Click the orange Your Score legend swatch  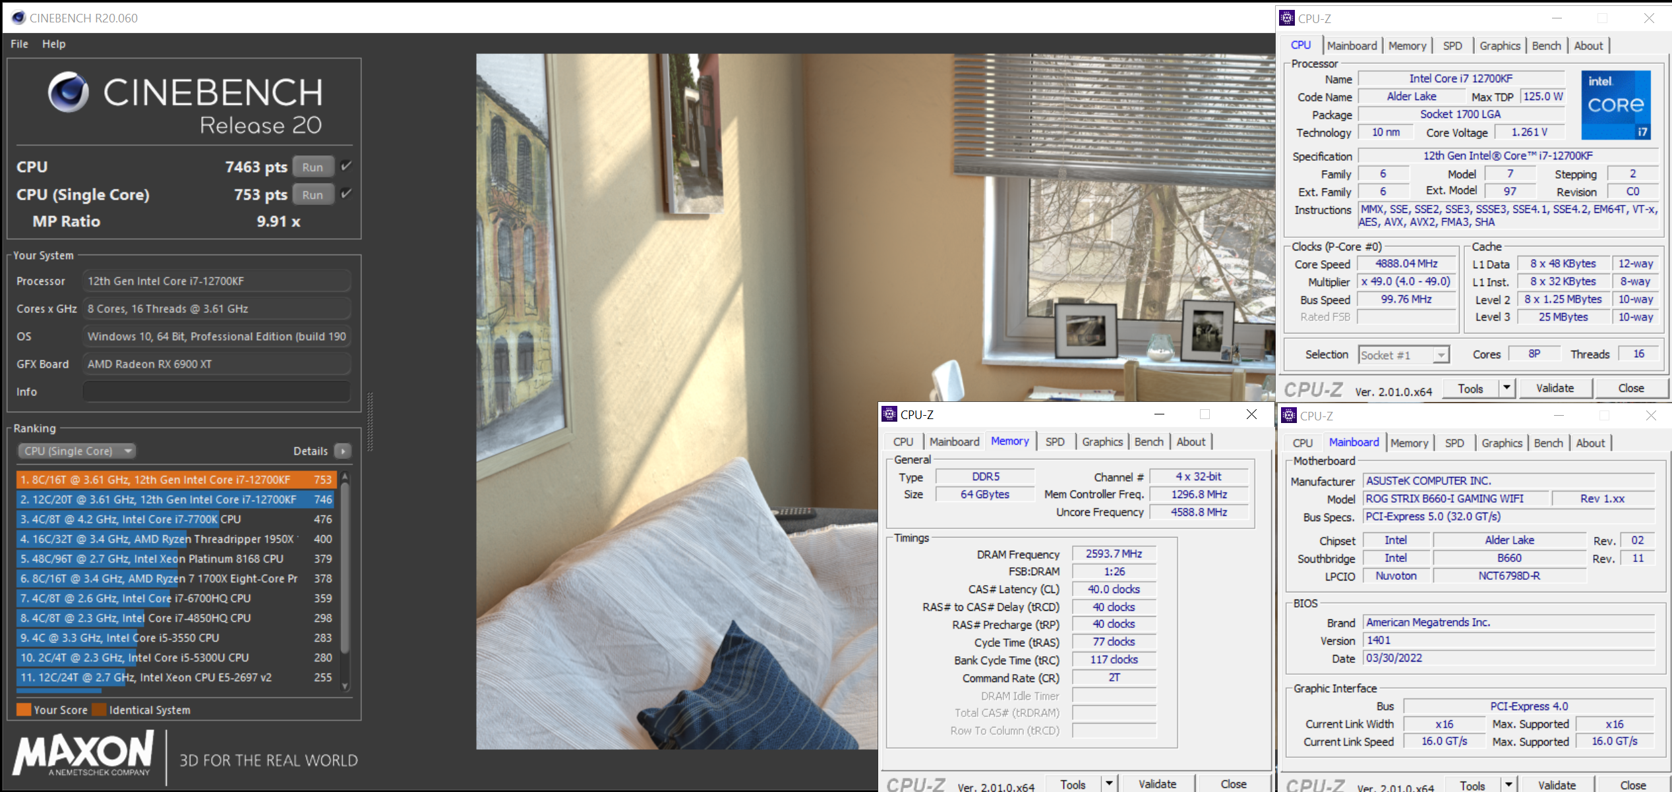[24, 710]
